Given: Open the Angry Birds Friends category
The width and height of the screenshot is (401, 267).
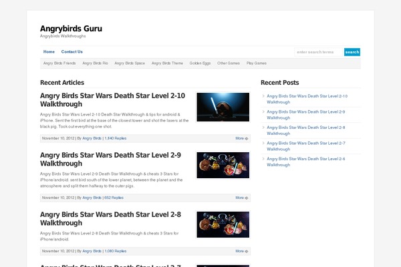Looking at the screenshot, I should point(59,63).
